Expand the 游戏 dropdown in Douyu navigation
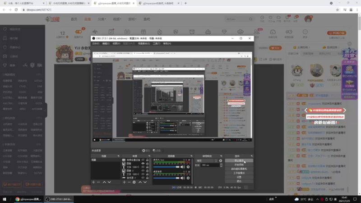This screenshot has height=203, width=361. (132, 19)
